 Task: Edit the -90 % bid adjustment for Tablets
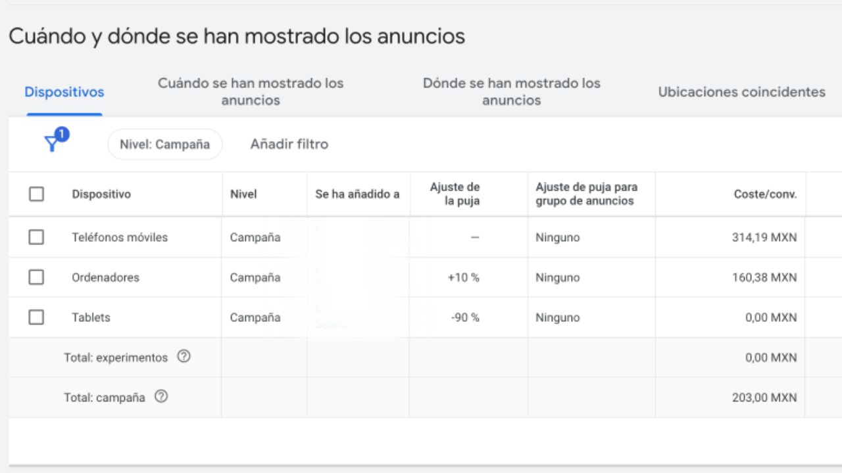point(464,317)
